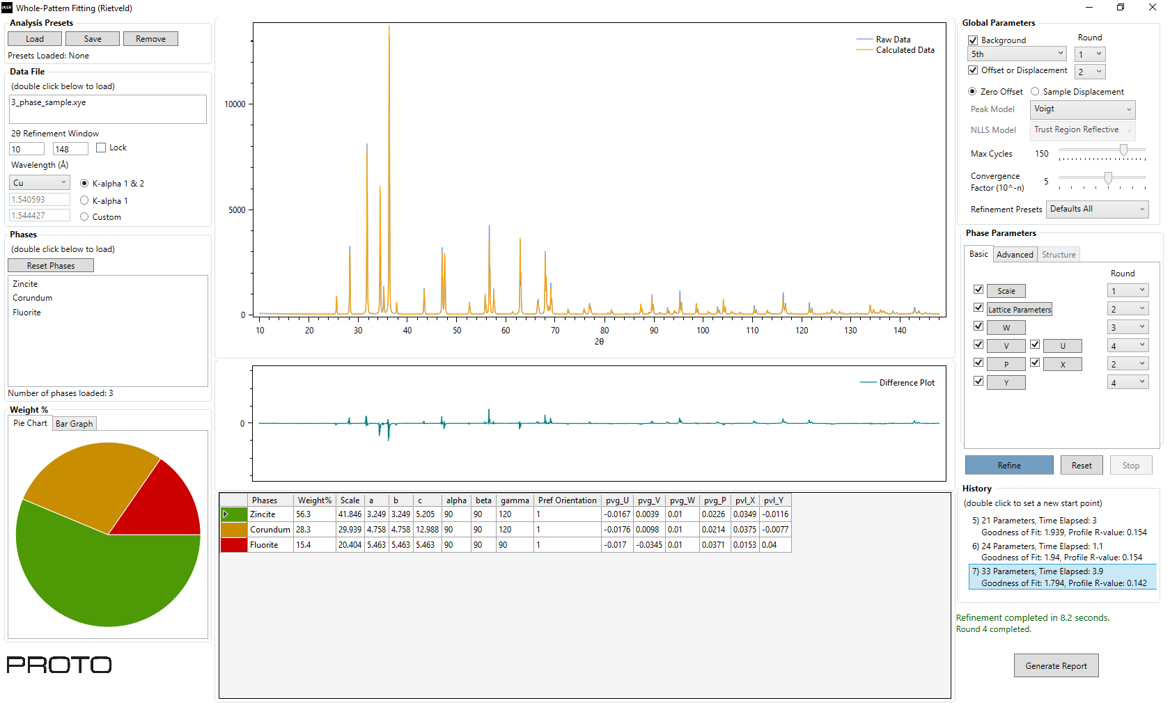
Task: Select the Sample Displacement radio button
Action: [1035, 92]
